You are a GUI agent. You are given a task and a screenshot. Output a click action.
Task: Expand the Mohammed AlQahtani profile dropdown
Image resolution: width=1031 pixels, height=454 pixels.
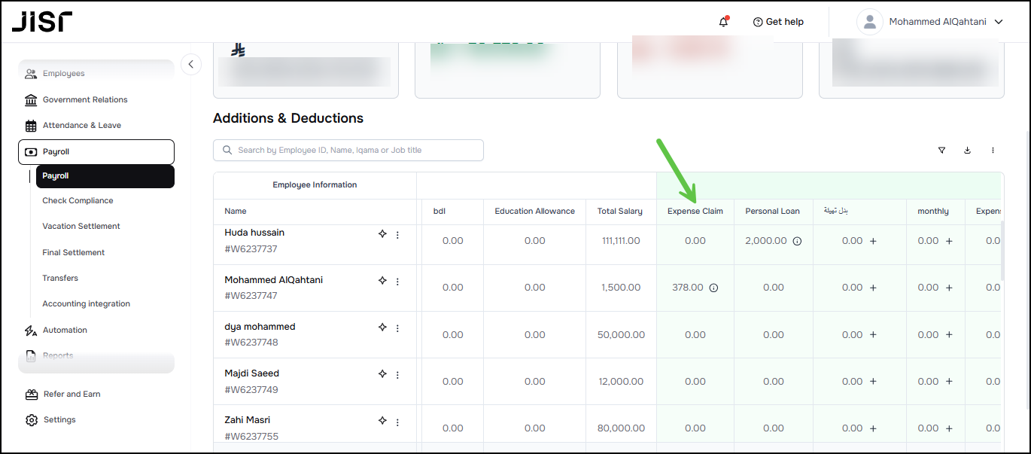[x=999, y=22]
